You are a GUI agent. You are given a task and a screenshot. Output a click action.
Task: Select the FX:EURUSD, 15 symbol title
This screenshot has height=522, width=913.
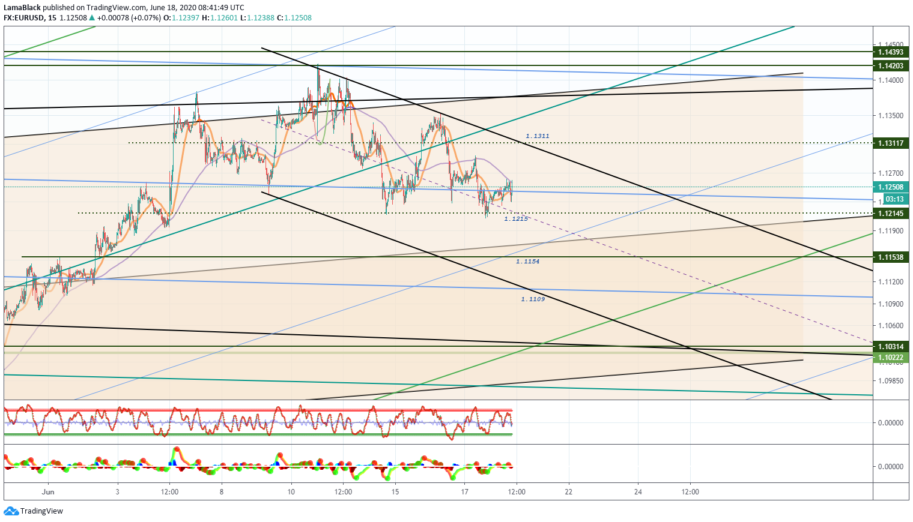[30, 18]
